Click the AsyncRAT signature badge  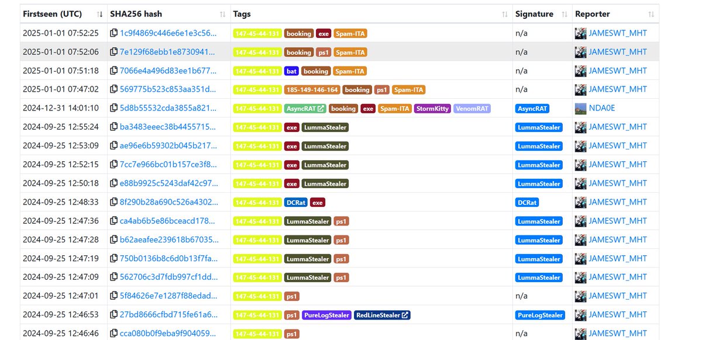point(532,109)
